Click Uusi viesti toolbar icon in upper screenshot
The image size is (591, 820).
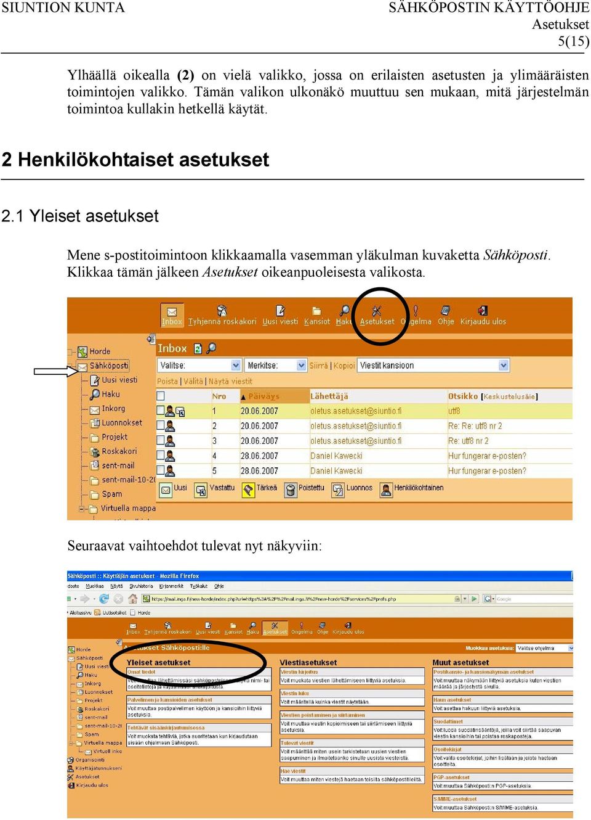tap(280, 311)
